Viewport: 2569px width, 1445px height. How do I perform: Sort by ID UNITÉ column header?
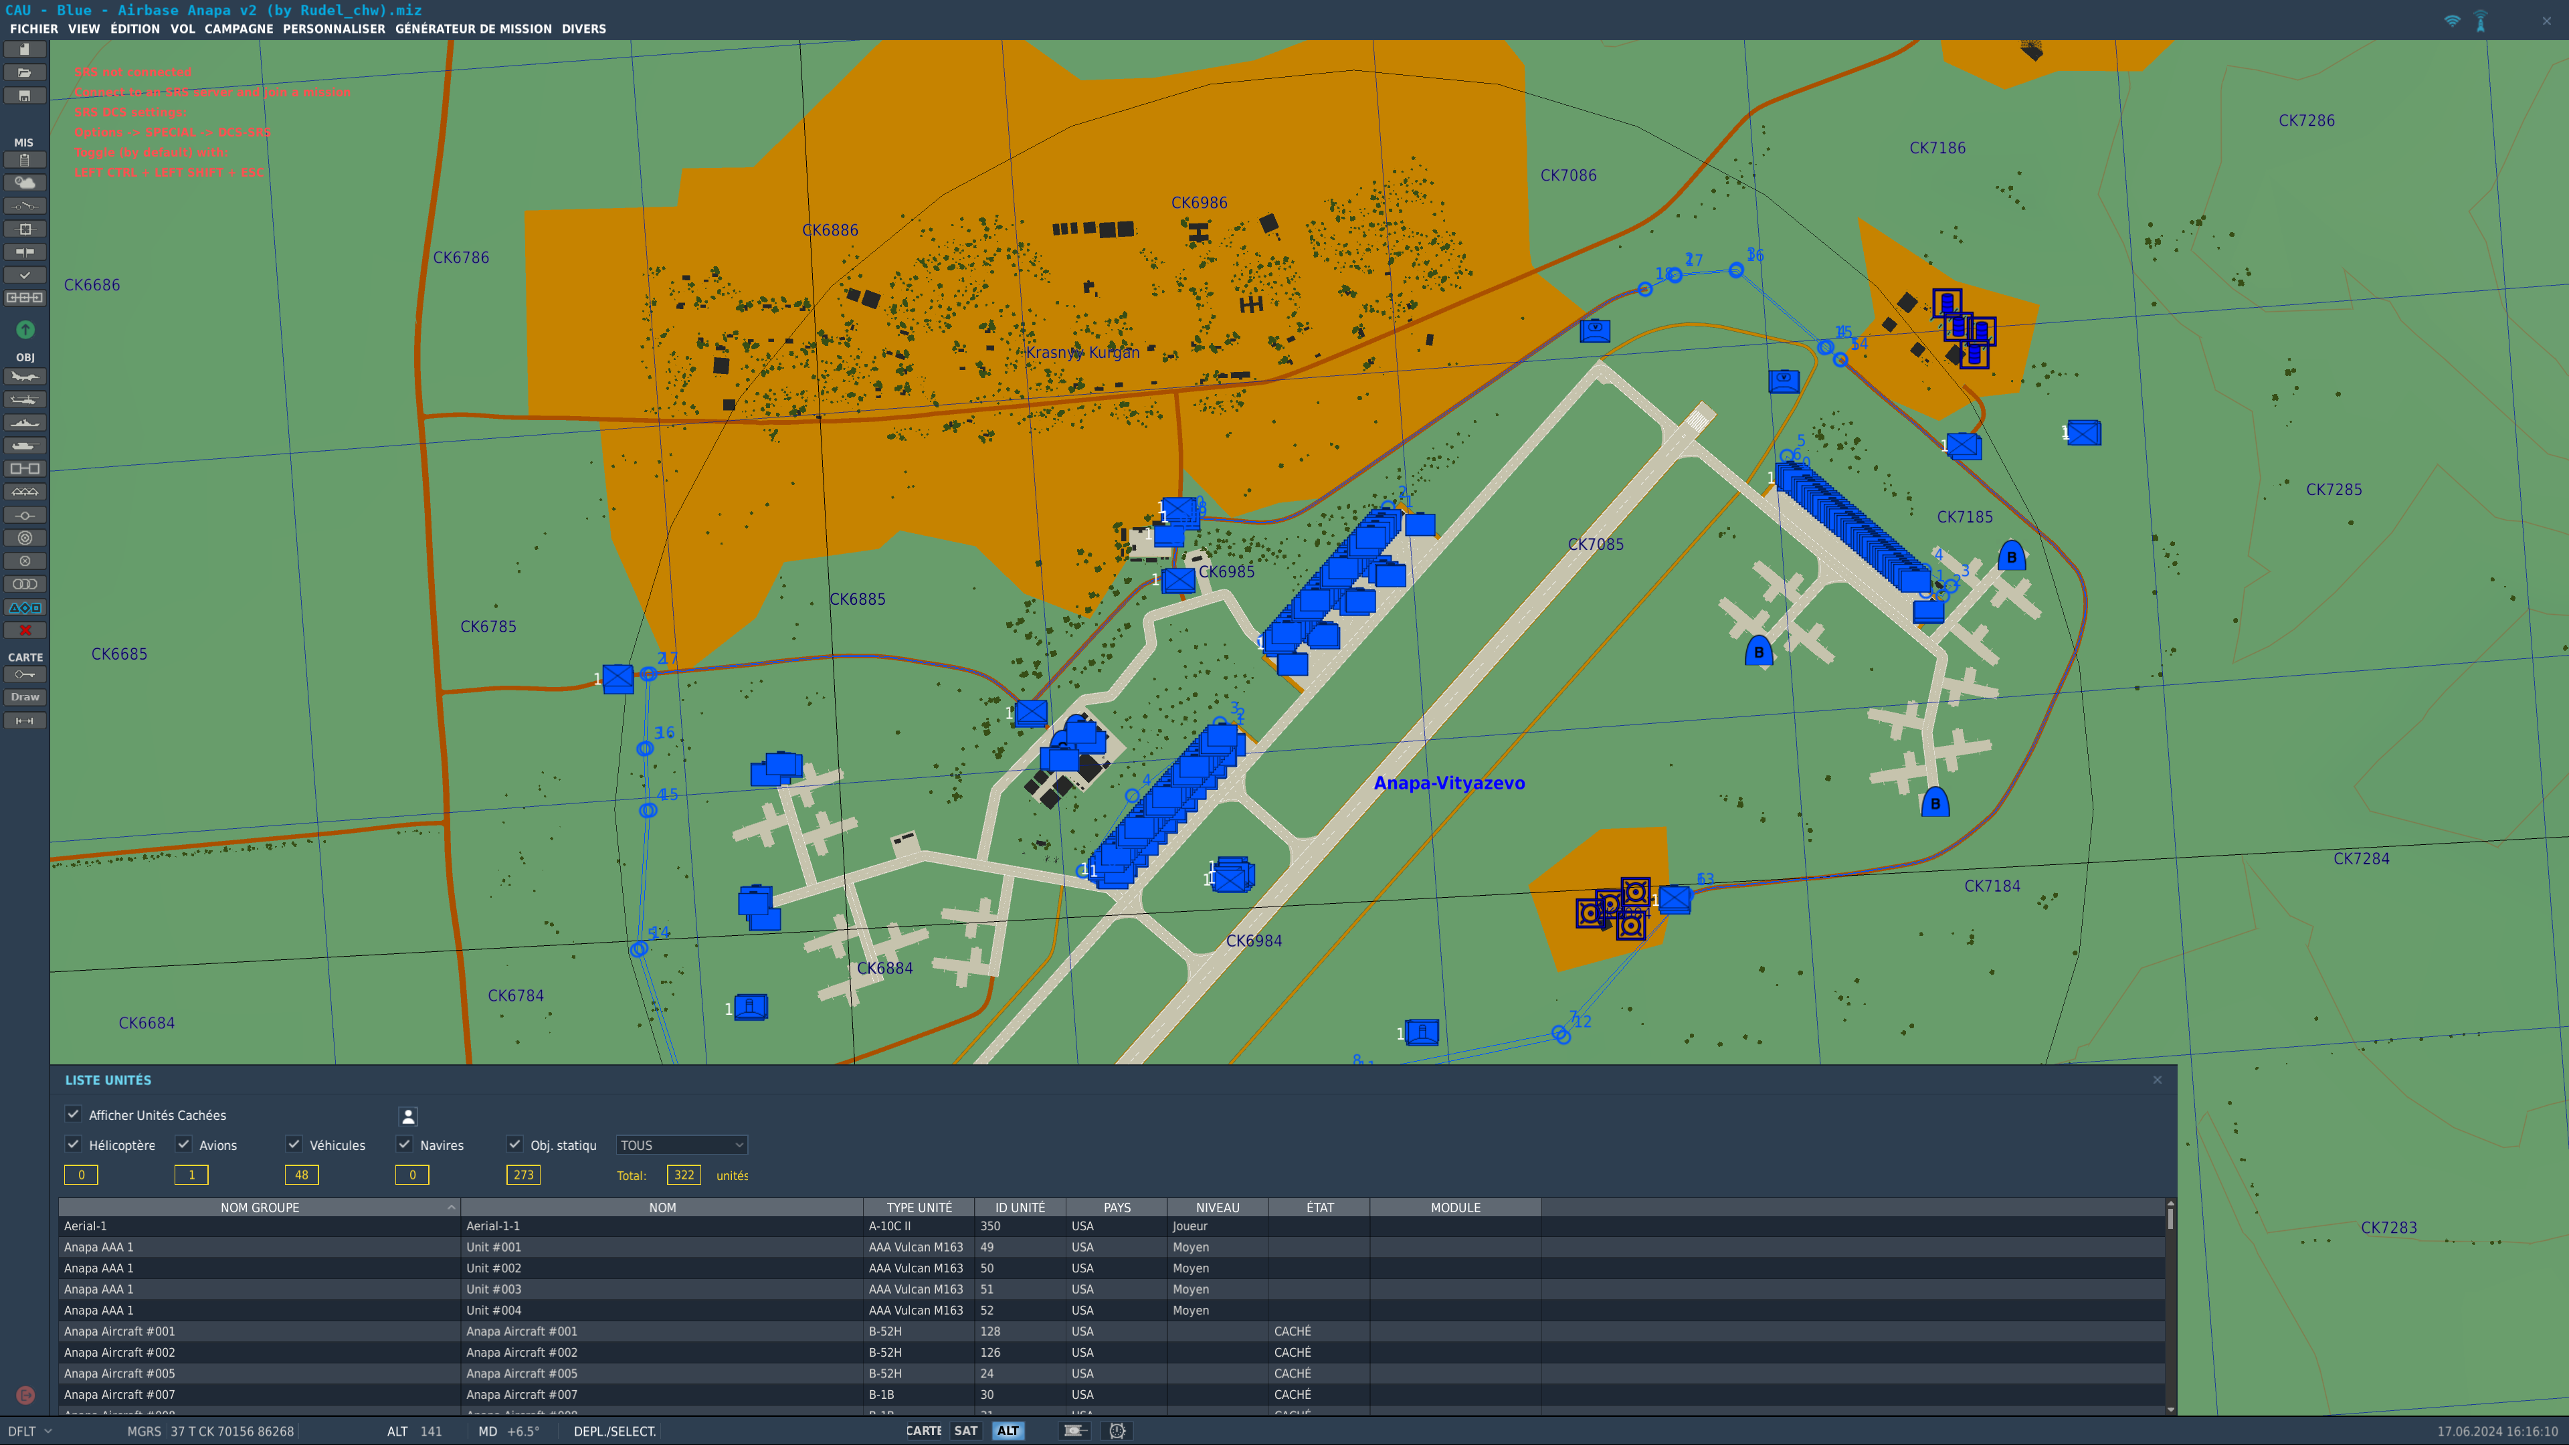click(x=1020, y=1207)
